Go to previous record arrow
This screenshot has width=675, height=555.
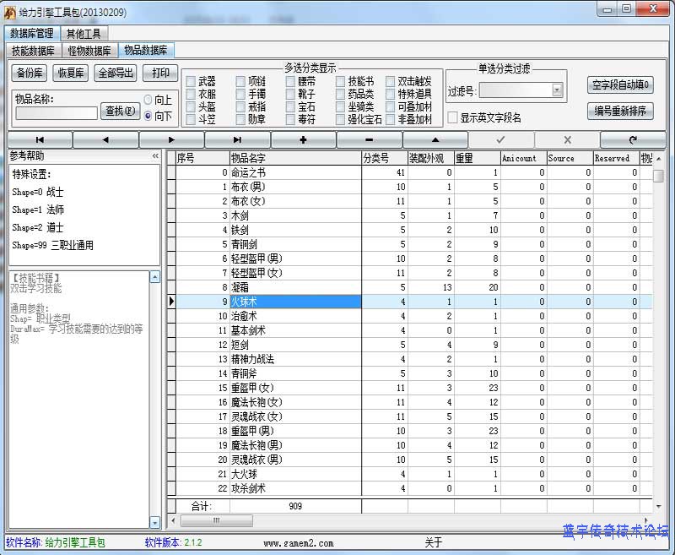tap(105, 139)
